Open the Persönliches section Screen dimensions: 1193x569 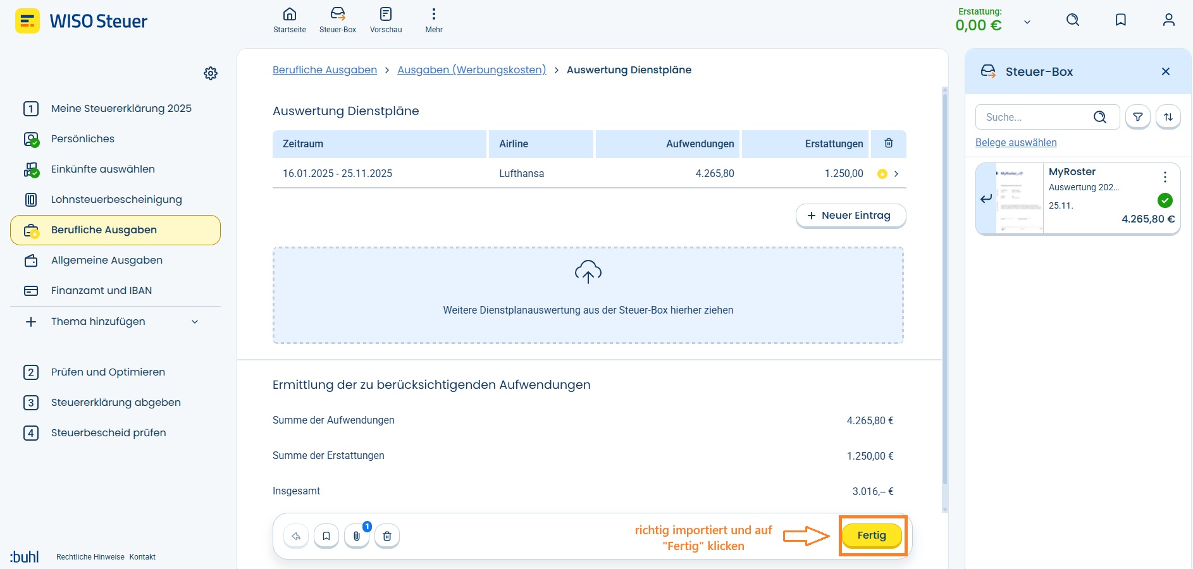(115, 139)
